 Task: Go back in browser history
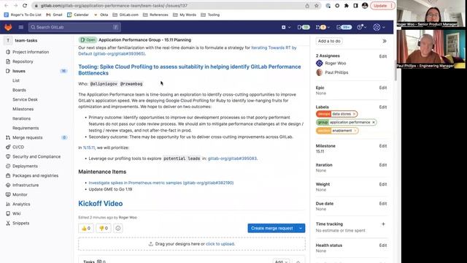click(x=7, y=5)
